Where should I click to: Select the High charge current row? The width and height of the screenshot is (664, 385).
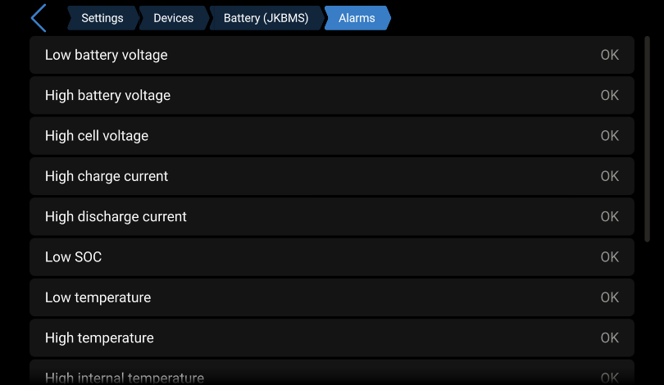coord(332,176)
